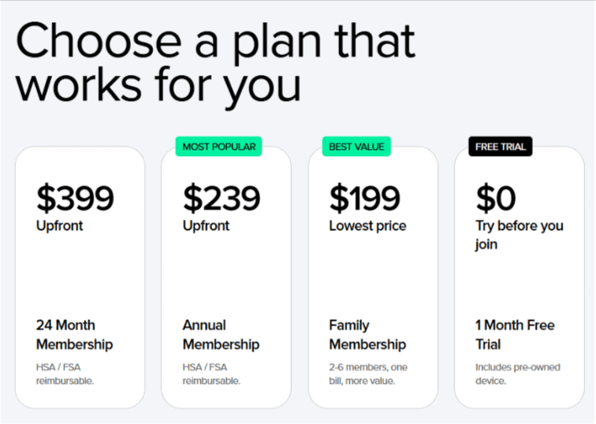
Task: Click the black FREE TRIAL badge
Action: (501, 147)
